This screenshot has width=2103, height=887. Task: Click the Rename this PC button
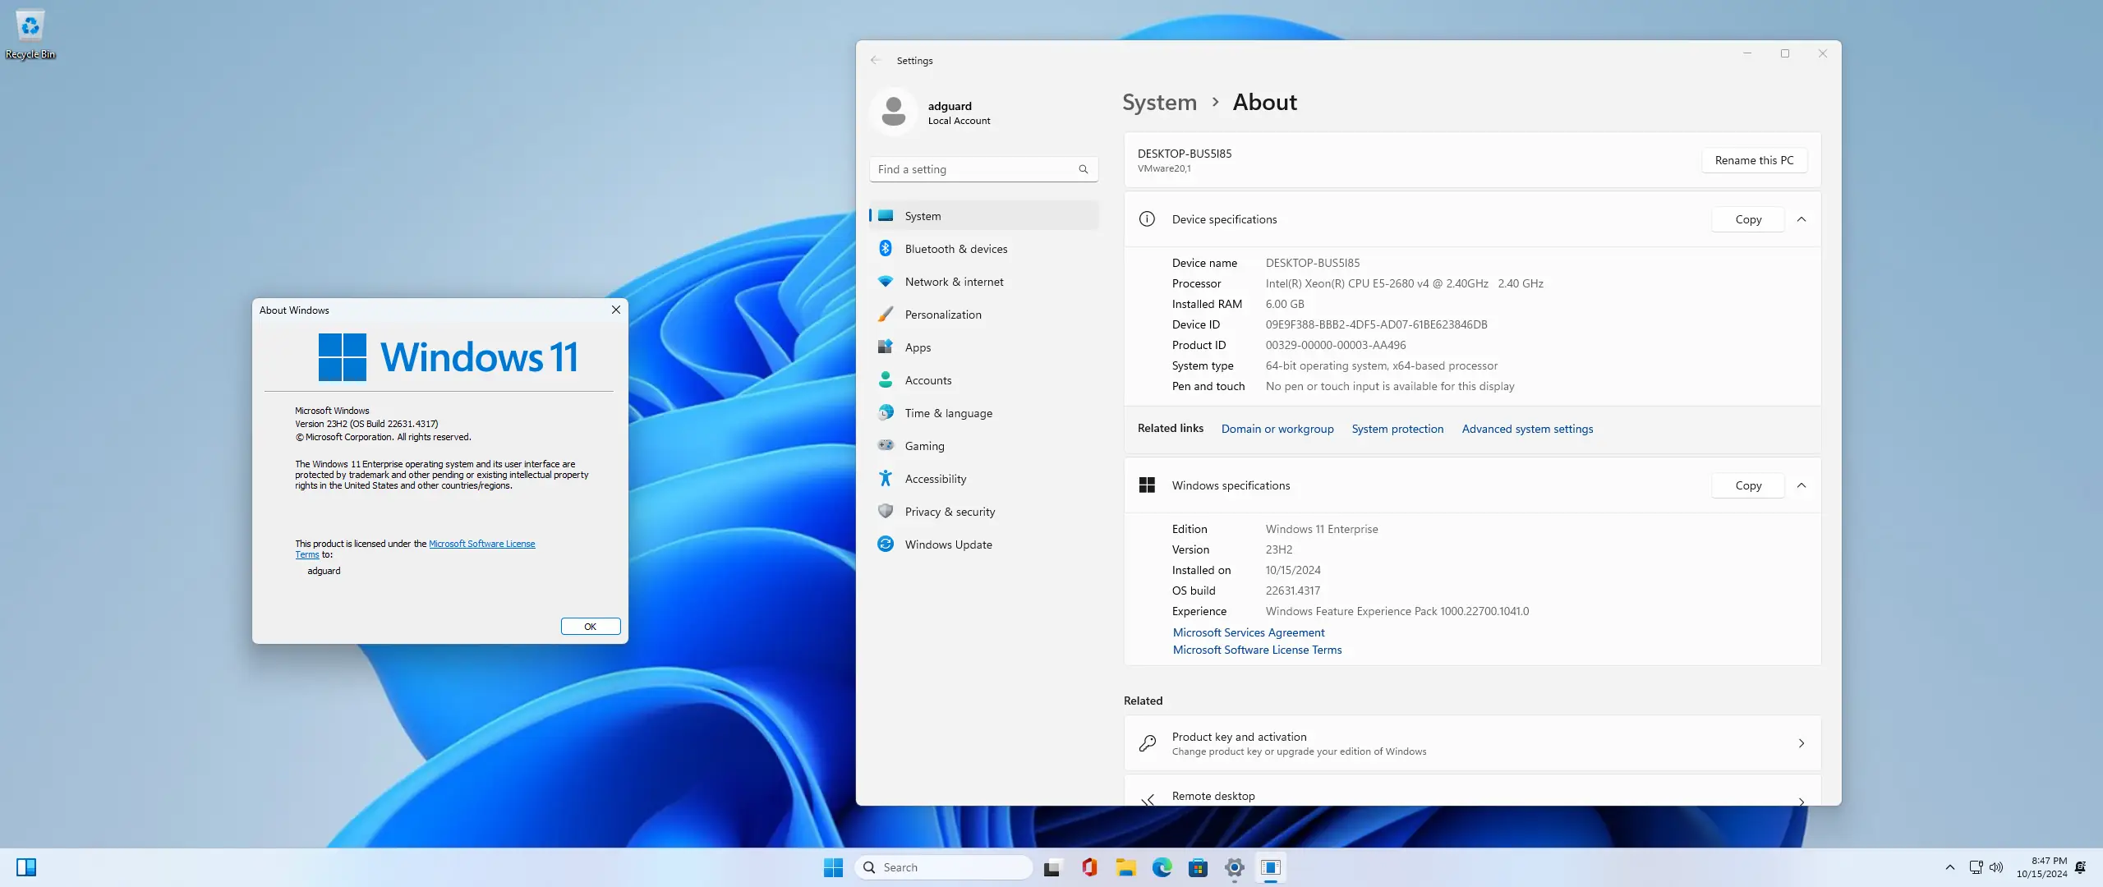click(x=1753, y=160)
